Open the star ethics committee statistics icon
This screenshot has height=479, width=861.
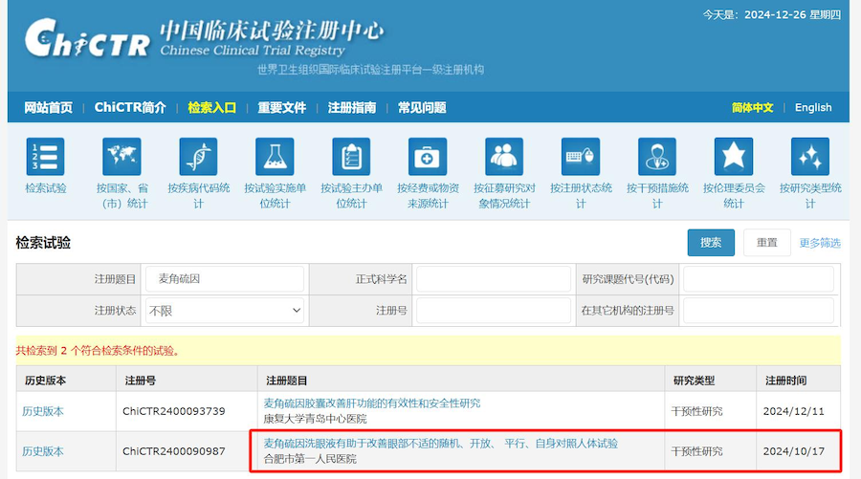pyautogui.click(x=734, y=157)
